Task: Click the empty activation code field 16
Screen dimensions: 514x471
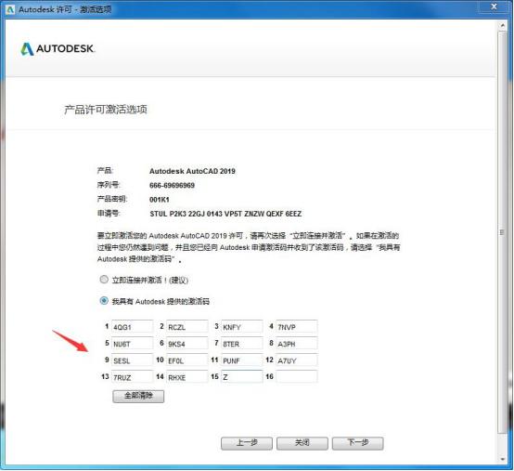Action: (x=297, y=377)
